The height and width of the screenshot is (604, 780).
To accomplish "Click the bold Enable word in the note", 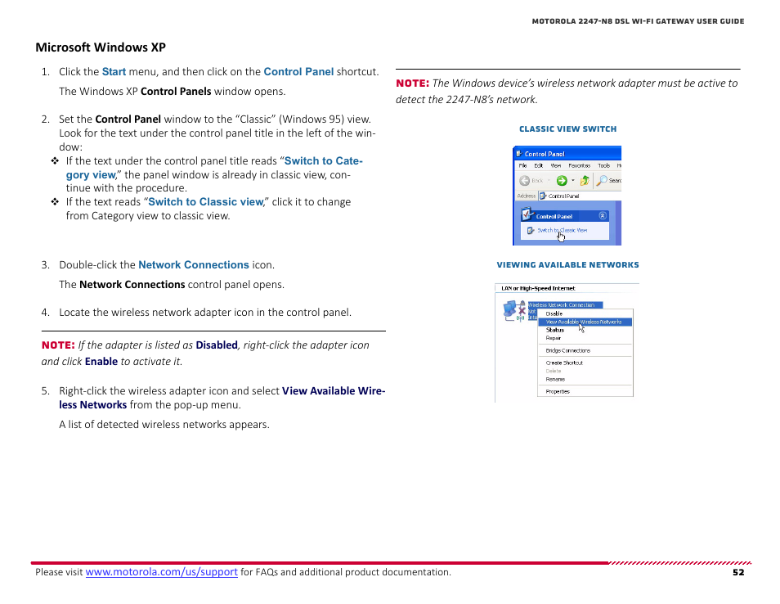I will click(x=101, y=362).
